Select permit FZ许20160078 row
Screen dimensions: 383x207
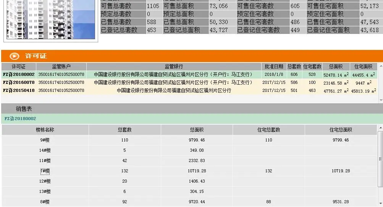coord(189,82)
